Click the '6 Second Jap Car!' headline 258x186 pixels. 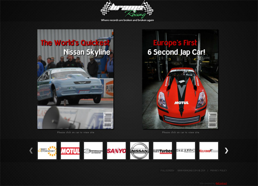pos(176,52)
